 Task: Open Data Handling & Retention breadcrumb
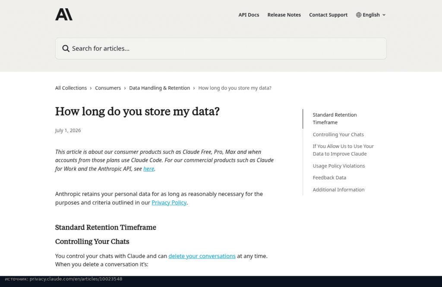click(x=160, y=88)
